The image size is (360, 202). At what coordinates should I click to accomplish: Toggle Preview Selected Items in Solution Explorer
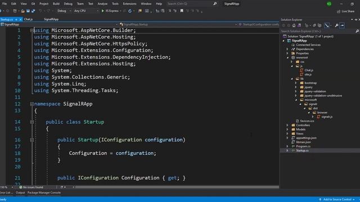[x=342, y=25]
